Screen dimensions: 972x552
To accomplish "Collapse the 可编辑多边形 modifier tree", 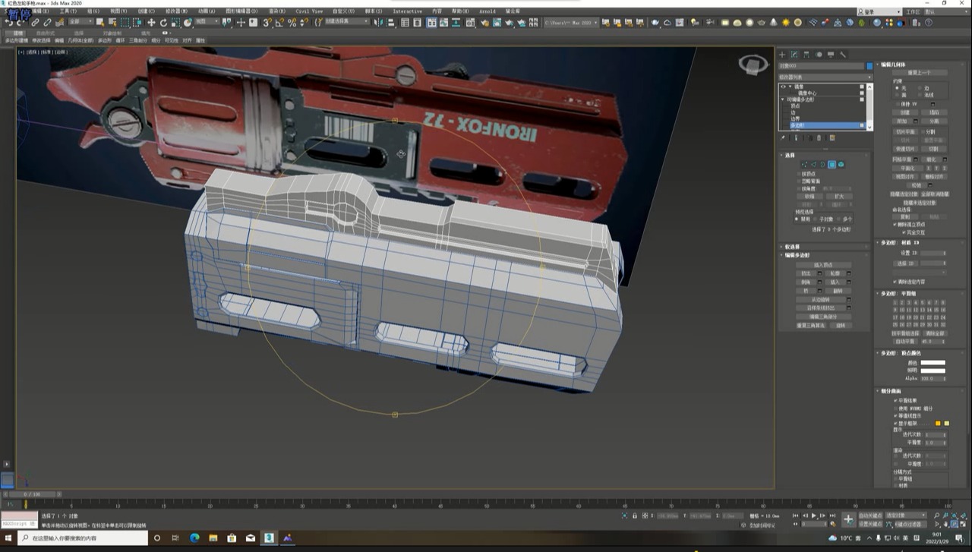I will 781,99.
